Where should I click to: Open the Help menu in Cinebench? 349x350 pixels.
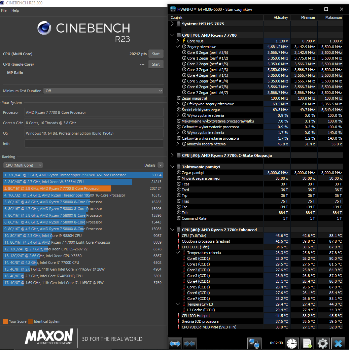coord(15,10)
